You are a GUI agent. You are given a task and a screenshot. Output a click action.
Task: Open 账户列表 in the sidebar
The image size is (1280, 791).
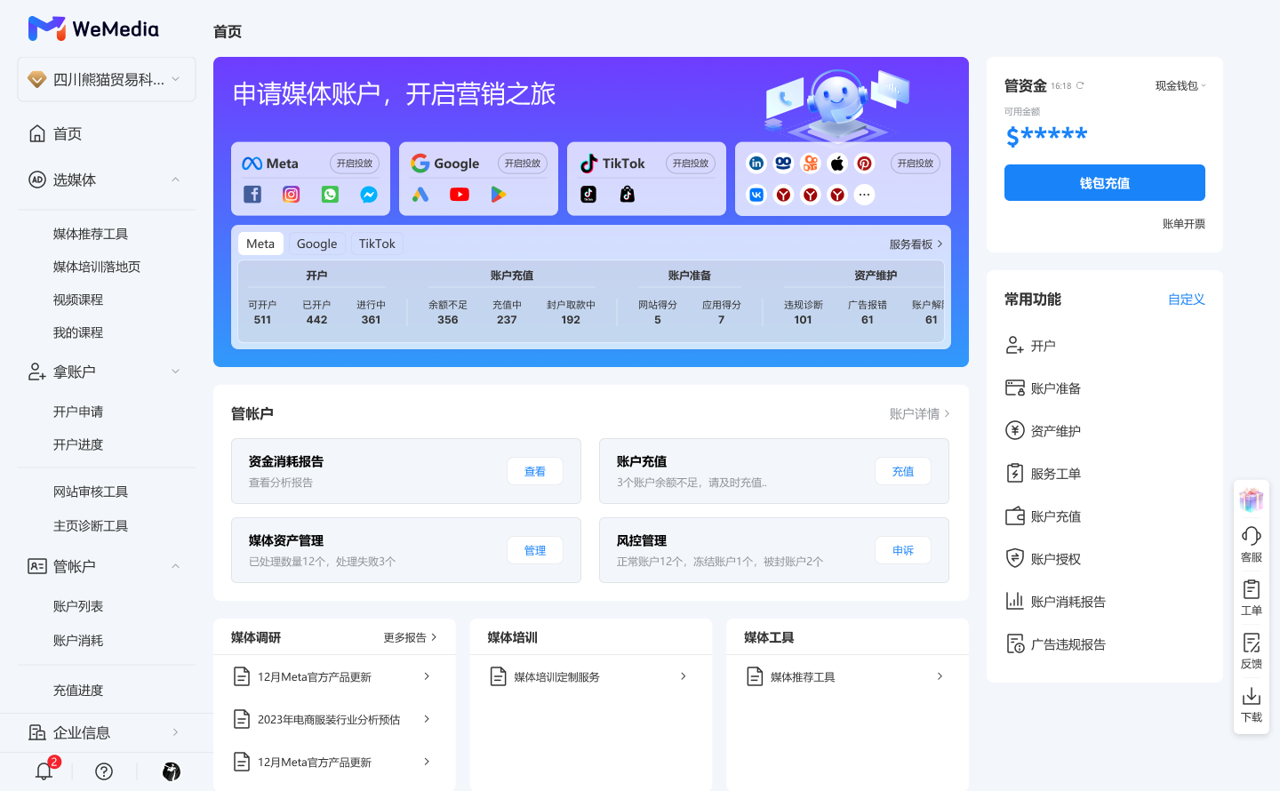78,606
